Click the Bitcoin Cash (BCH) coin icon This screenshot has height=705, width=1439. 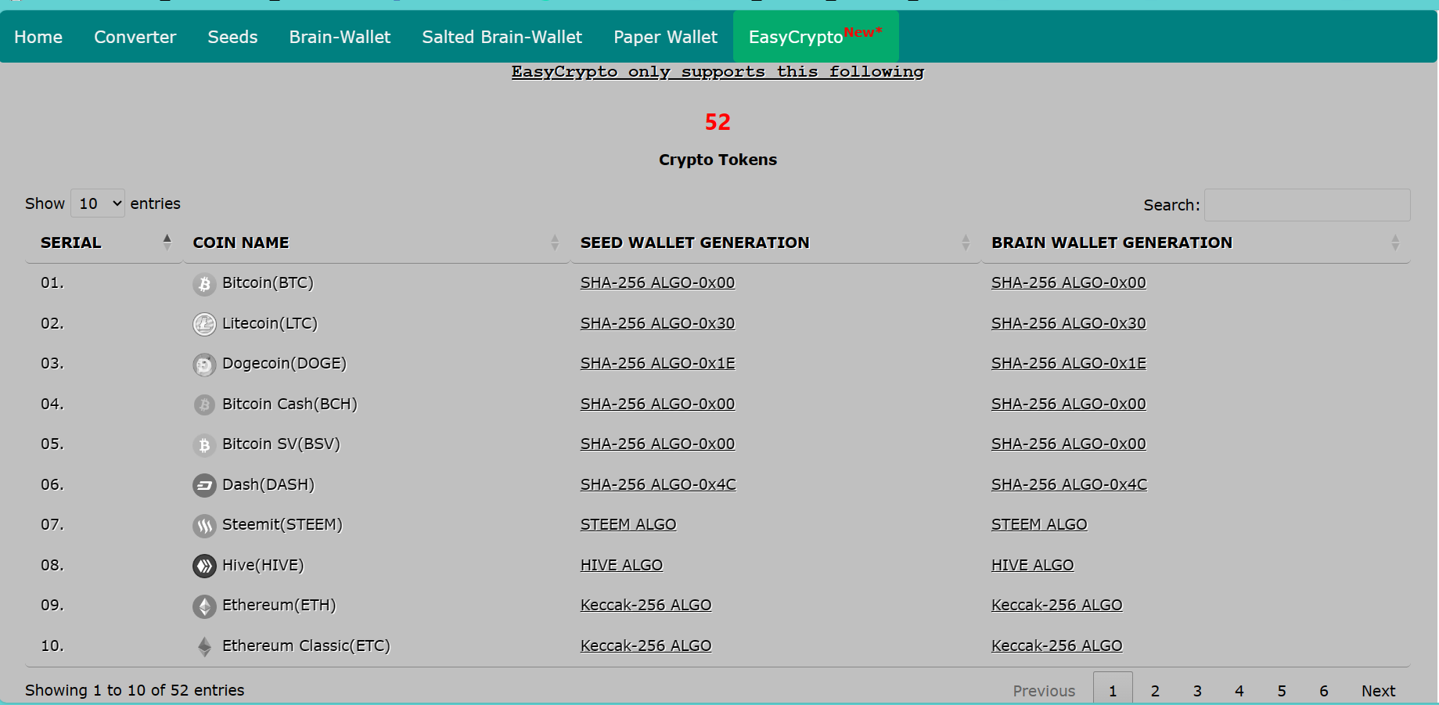coord(204,405)
